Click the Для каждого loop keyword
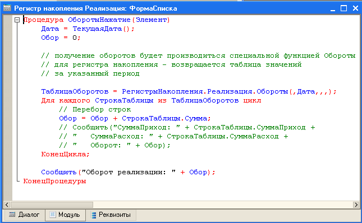362x223 pixels. click(66, 101)
